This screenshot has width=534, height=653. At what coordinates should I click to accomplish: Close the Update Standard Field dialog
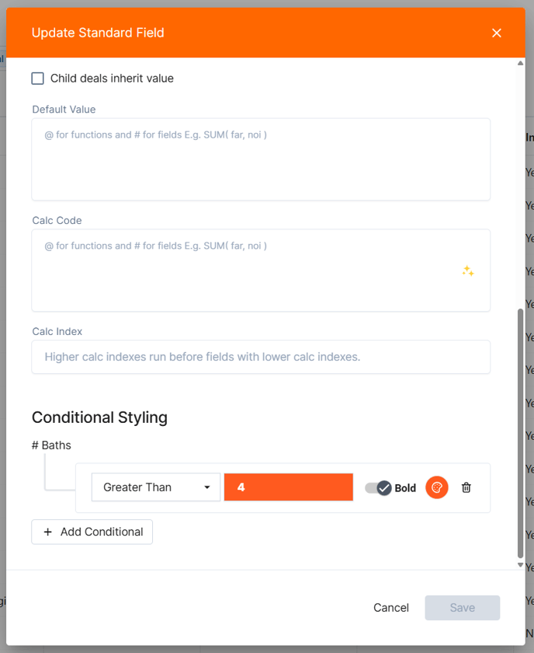point(497,33)
